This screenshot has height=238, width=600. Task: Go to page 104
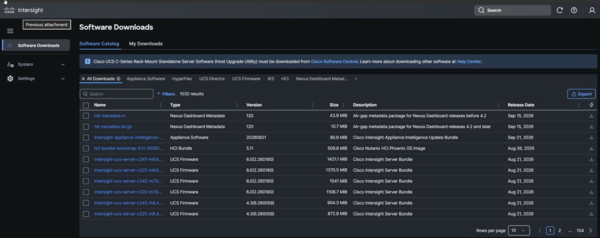click(580, 231)
